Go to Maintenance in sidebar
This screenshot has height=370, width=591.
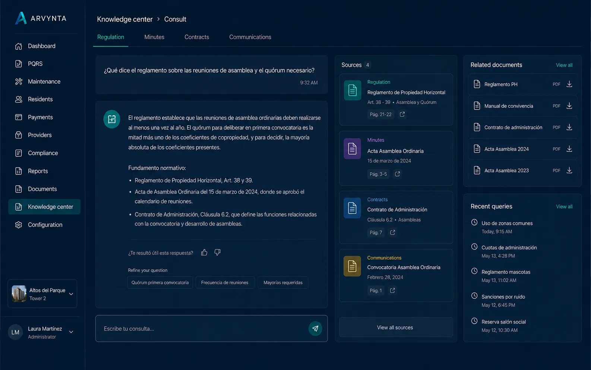[44, 82]
